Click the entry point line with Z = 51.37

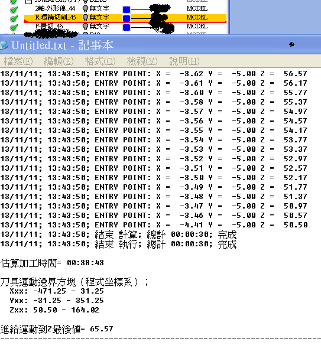(154, 197)
